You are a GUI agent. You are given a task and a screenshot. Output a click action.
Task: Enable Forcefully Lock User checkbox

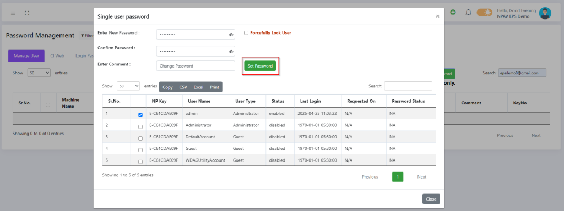coord(246,32)
